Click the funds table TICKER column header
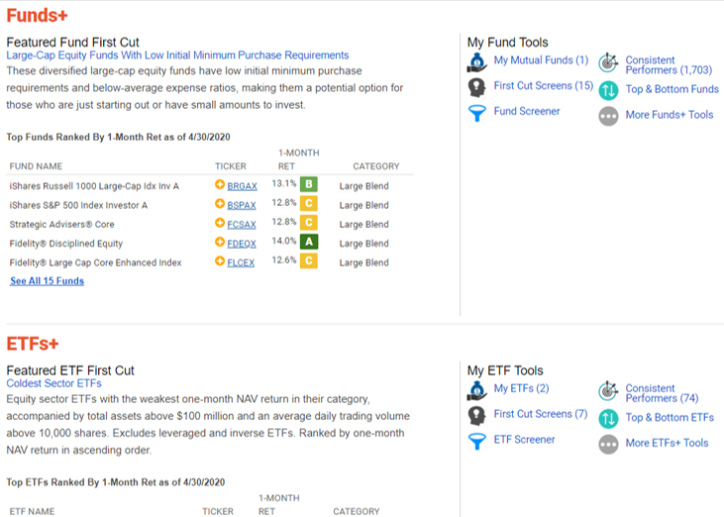Viewport: 724px width, 517px height. coord(231,166)
